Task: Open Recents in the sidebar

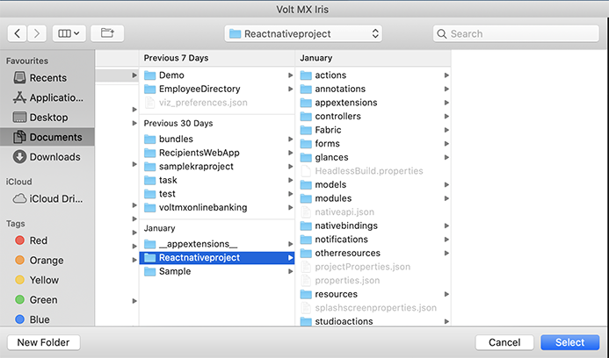Action: [47, 77]
